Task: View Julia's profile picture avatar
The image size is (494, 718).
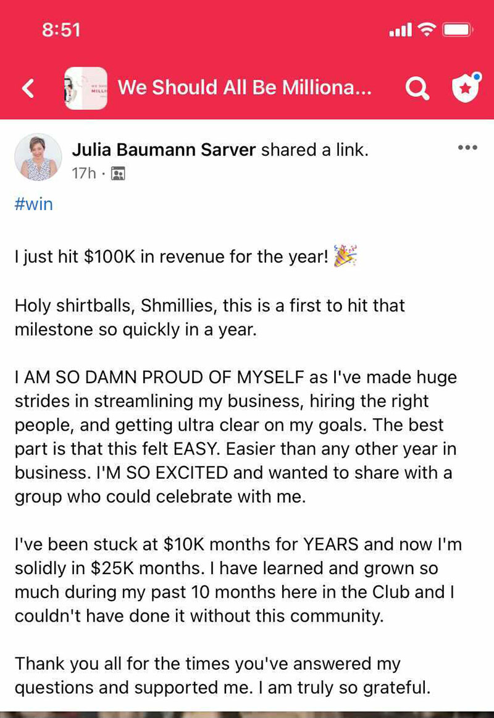Action: pyautogui.click(x=38, y=158)
